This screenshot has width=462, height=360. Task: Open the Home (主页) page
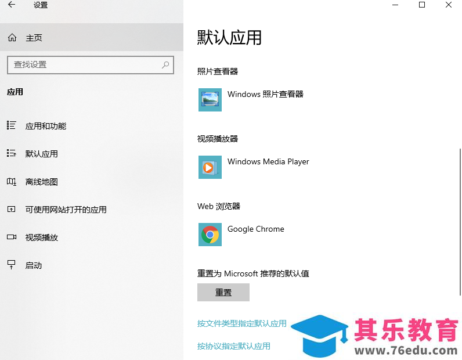click(x=92, y=37)
